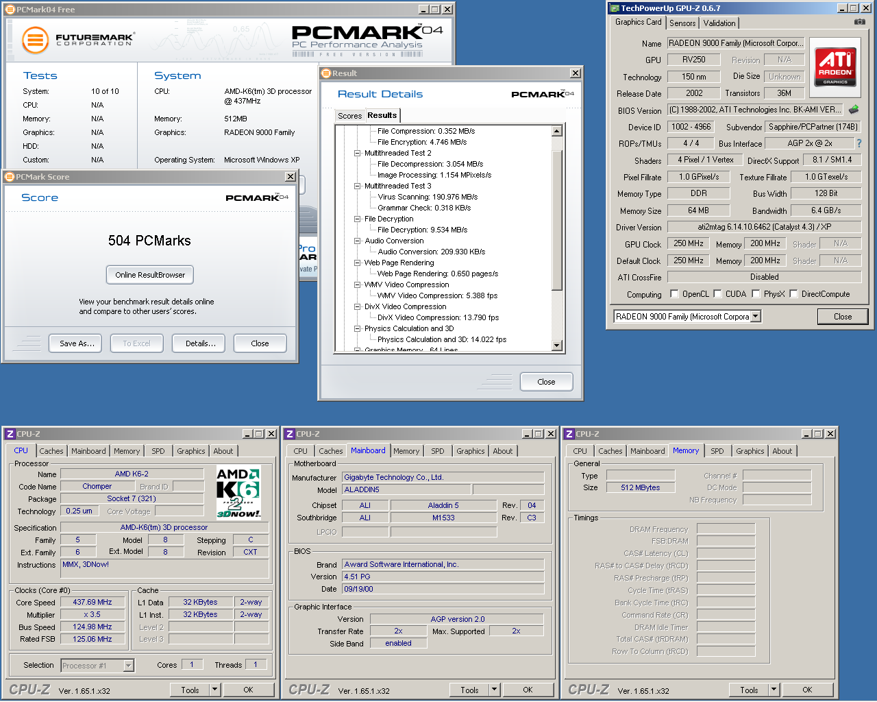Click the Details... button in PCMark Score
This screenshot has width=877, height=702.
coord(199,343)
